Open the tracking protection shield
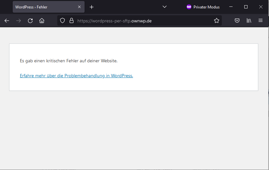Image resolution: width=269 pixels, height=170 pixels. pos(62,21)
